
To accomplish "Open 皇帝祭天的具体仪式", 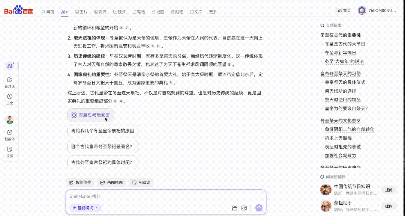I will click(x=345, y=82).
